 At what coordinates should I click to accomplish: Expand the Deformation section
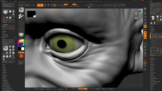153,64
